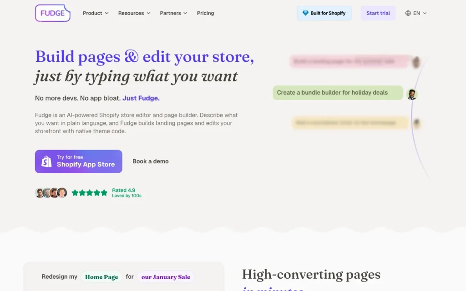
Task: Click the Book a demo link
Action: pos(150,161)
